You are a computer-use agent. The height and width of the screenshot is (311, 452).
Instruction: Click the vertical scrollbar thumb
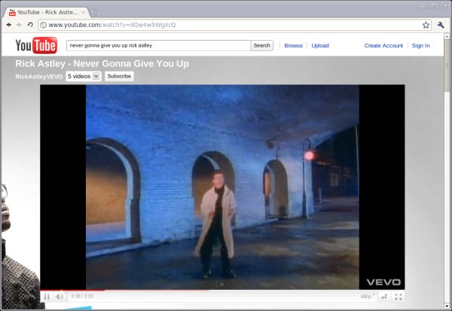point(447,66)
